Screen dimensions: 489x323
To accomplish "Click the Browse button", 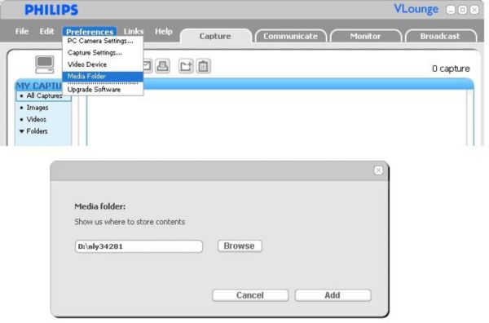I will click(x=240, y=246).
